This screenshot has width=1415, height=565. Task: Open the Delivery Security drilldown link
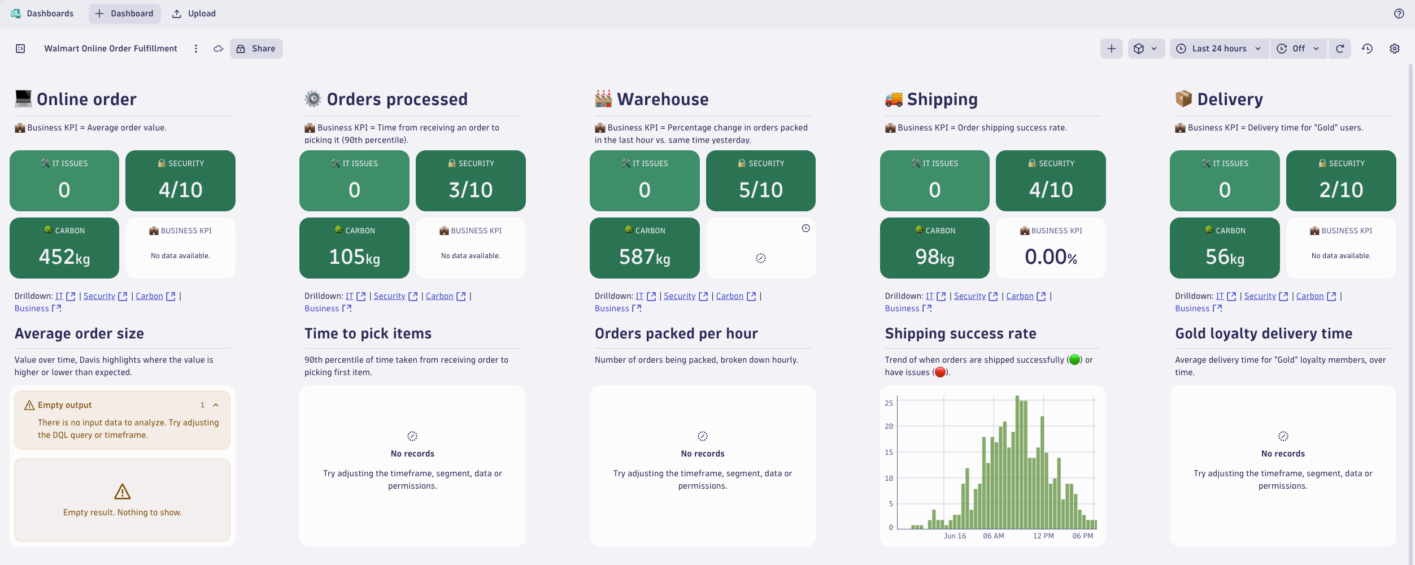1260,296
